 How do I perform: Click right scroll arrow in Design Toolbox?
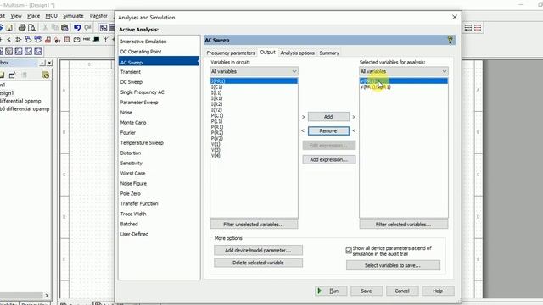[47, 296]
